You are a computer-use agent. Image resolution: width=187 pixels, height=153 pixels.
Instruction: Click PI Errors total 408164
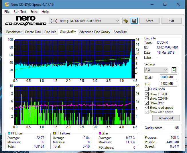(x=39, y=146)
